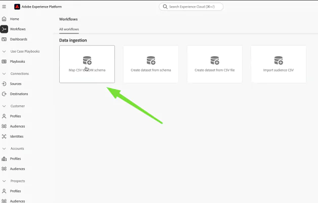Click database icon on Import audience CSV

(x=279, y=60)
